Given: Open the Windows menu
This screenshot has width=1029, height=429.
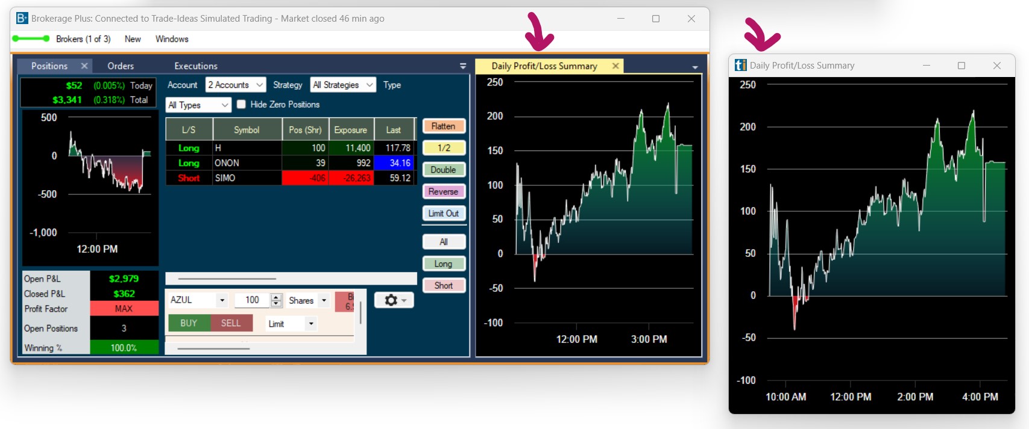Looking at the screenshot, I should [x=172, y=39].
